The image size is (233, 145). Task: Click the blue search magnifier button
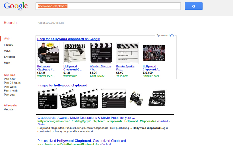[x=194, y=6]
